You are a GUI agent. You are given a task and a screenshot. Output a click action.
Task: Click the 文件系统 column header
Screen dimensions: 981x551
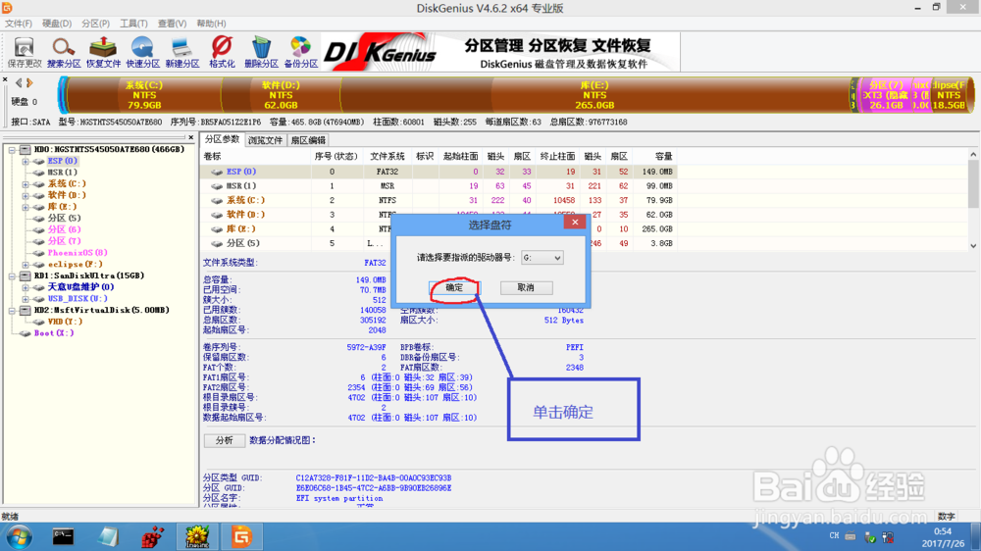click(387, 156)
